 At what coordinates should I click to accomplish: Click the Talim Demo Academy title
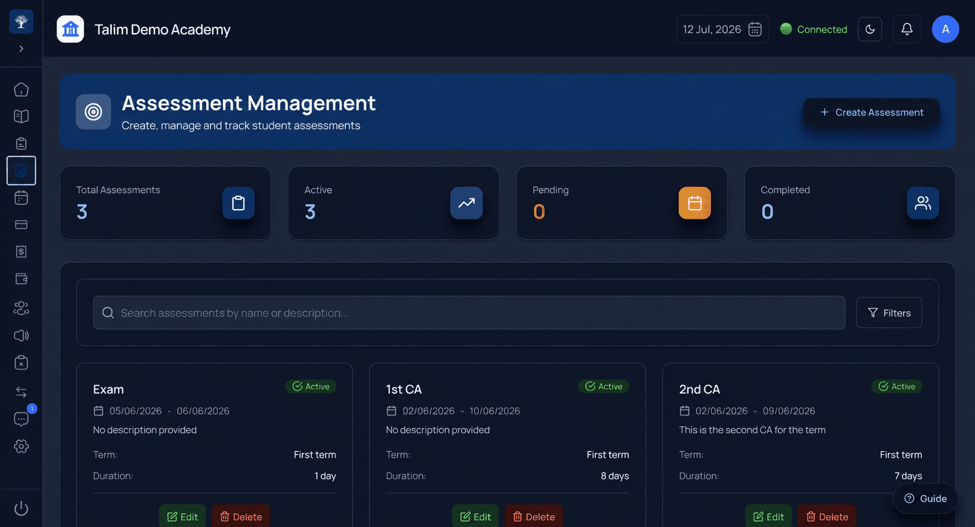pos(162,29)
